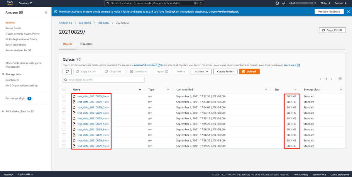Go to previous page arrow
The height and width of the screenshot is (177, 352).
coord(321,79)
